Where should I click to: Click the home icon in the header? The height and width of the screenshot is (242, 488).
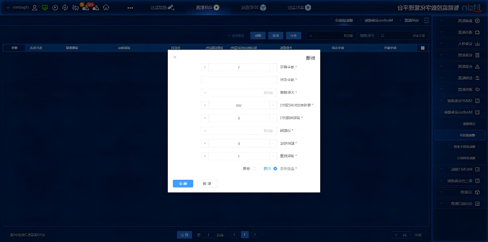[x=106, y=7]
